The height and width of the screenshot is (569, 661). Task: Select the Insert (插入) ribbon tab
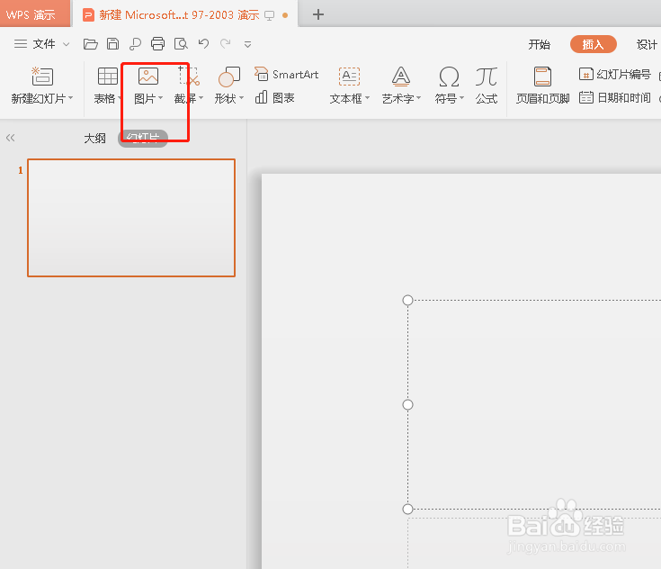coord(594,44)
